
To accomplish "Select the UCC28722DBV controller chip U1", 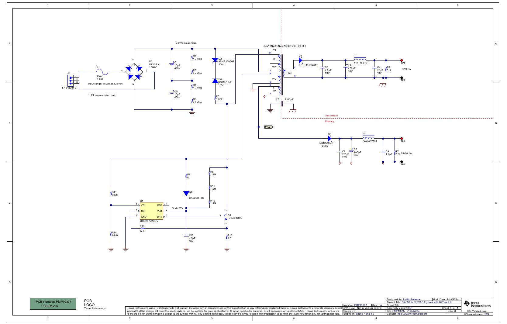I will pos(151,211).
